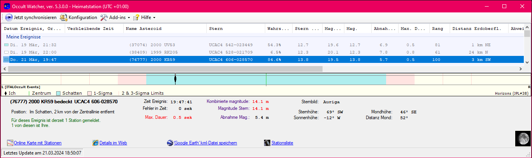Toggle status box for 2000 KR59 event
The width and height of the screenshot is (532, 158).
pyautogui.click(x=6, y=59)
